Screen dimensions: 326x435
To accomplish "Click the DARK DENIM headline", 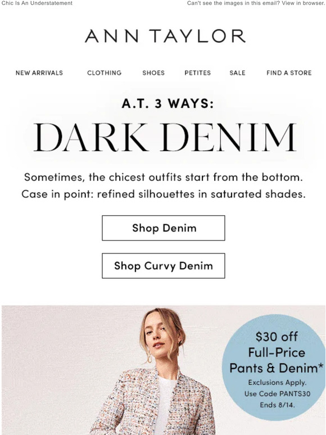I will 165,138.
